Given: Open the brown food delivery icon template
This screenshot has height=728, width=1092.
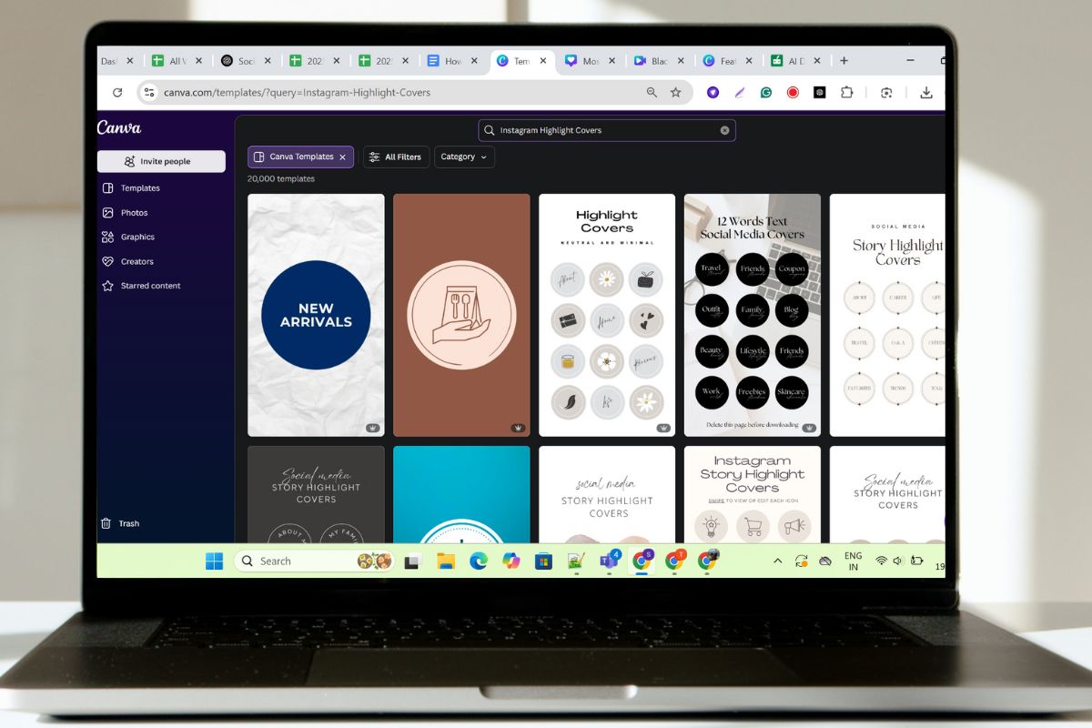Looking at the screenshot, I should [461, 315].
